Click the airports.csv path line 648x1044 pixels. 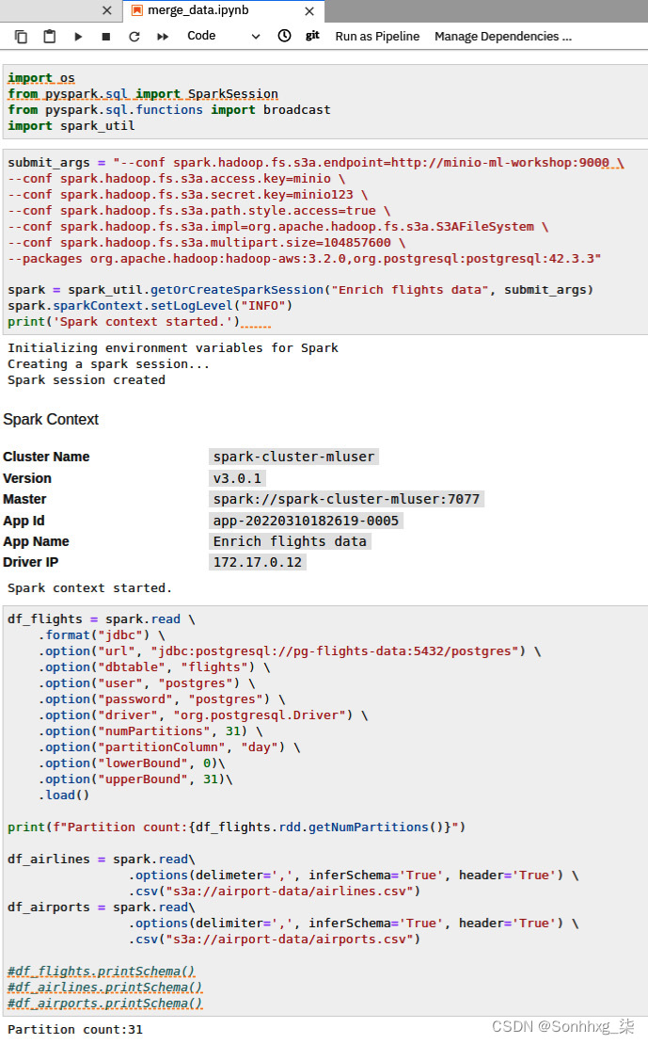click(x=274, y=939)
